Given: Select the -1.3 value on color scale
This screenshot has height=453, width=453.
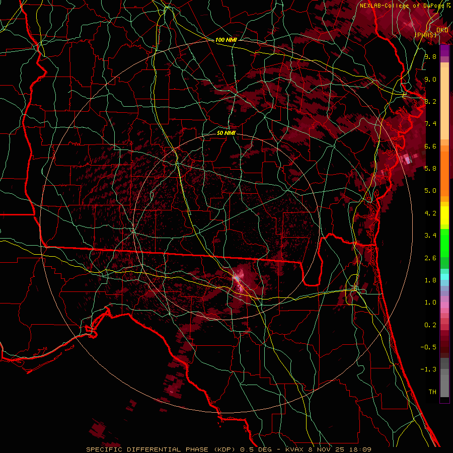Looking at the screenshot, I should 428,369.
